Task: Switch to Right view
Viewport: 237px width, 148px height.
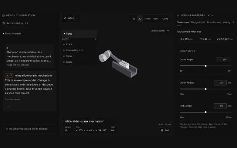Action: (x=156, y=19)
